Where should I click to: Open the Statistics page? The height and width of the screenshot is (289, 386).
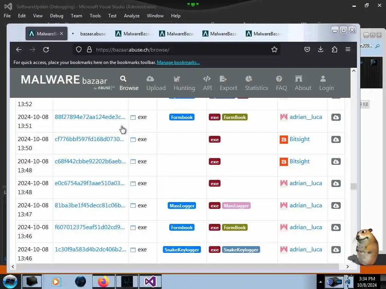click(256, 83)
